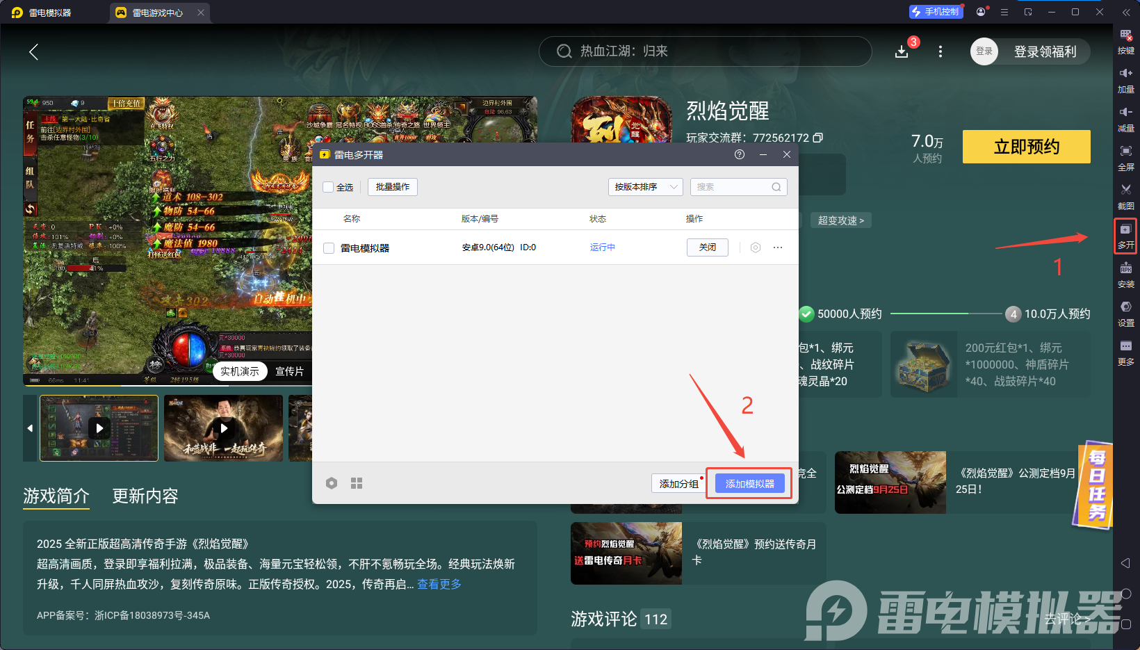The width and height of the screenshot is (1140, 650).
Task: Click the hexagon settings icon at dialog bottom
Action: [332, 483]
